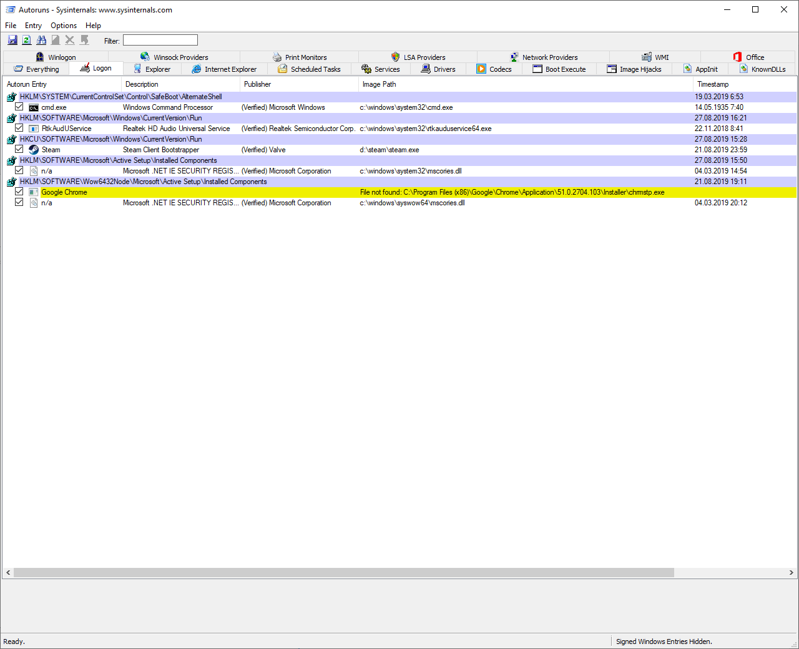
Task: Open the Boot Execute tab
Action: [x=559, y=69]
